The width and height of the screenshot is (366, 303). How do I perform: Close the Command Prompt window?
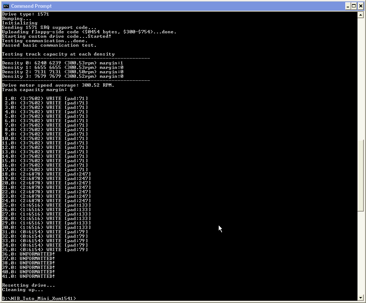[x=360, y=6]
